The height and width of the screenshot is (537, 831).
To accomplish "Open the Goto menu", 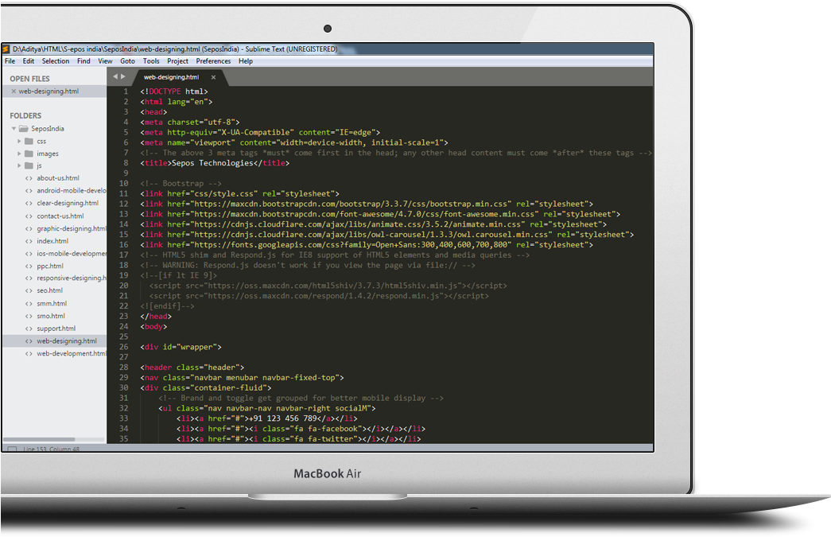I will [128, 61].
